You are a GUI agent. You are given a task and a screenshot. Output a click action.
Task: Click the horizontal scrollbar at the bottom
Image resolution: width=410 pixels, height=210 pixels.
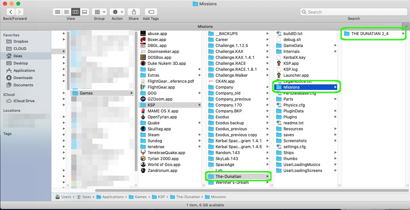(232, 190)
